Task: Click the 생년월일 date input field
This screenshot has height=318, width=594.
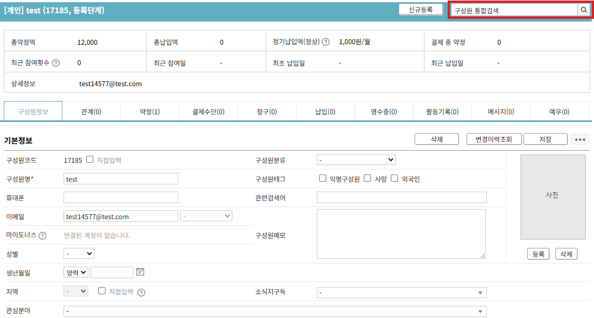Action: click(112, 272)
